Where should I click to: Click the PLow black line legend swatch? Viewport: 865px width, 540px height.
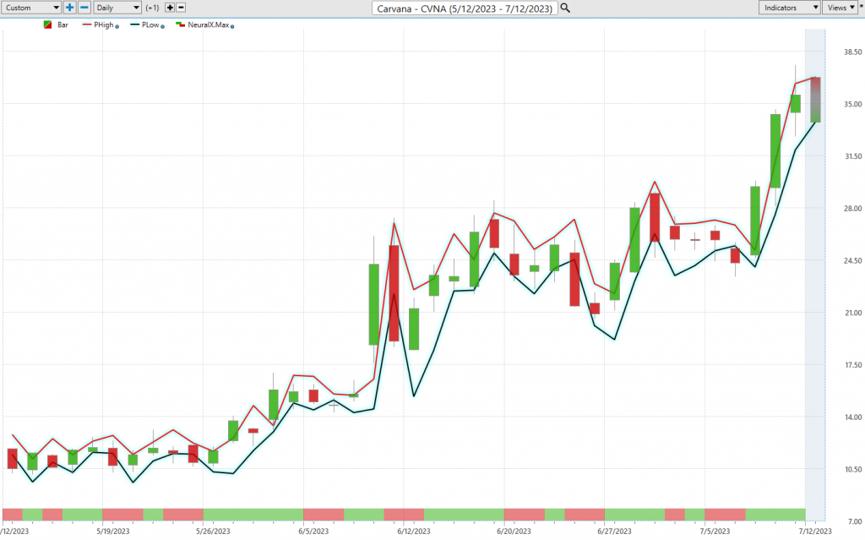134,25
